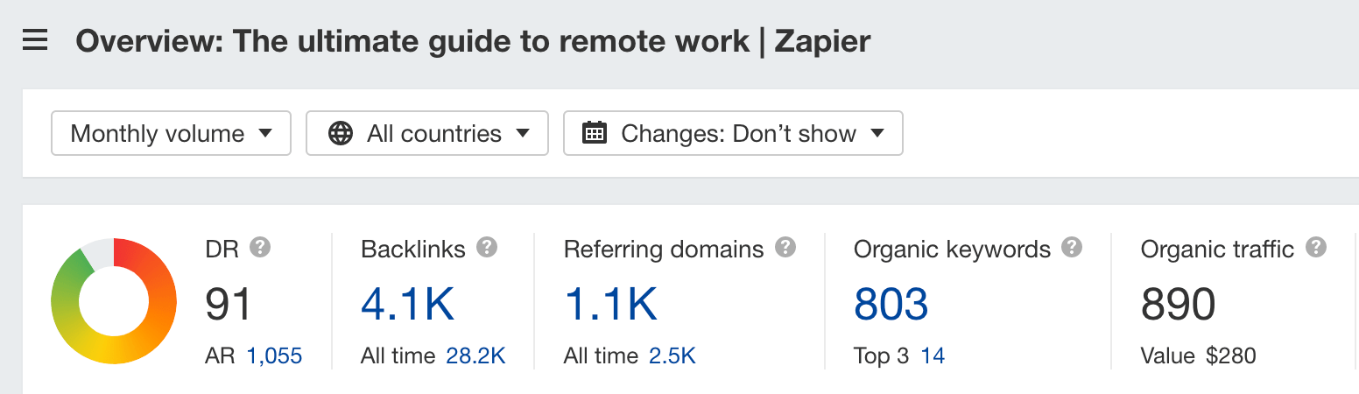The height and width of the screenshot is (394, 1359).
Task: Click the Organic traffic help icon
Action: [1315, 248]
